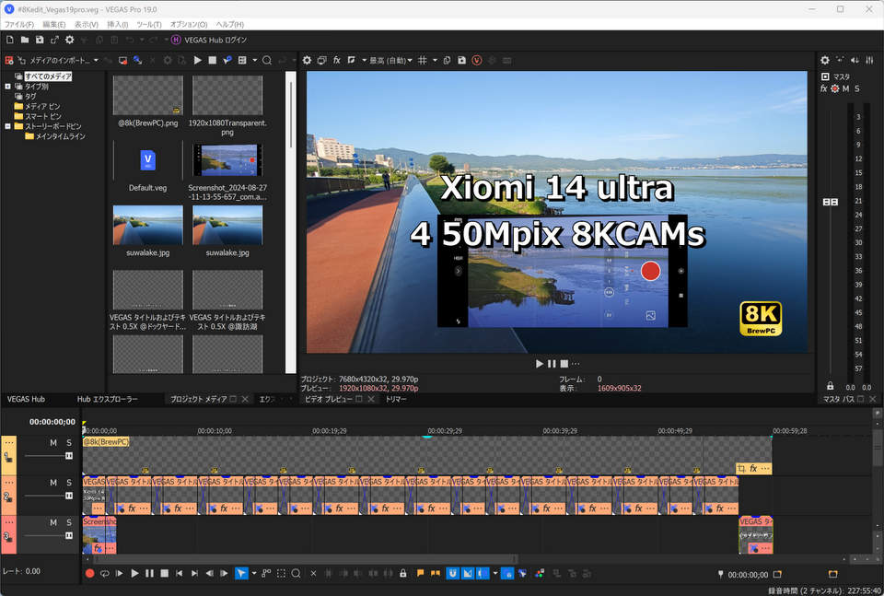Switch to the トリマー tab
Screen dimensions: 884x596
[x=396, y=399]
